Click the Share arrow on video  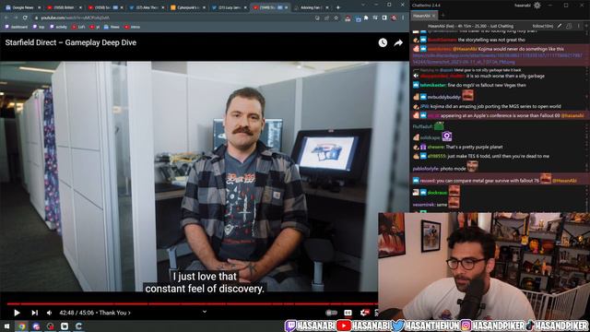[398, 42]
